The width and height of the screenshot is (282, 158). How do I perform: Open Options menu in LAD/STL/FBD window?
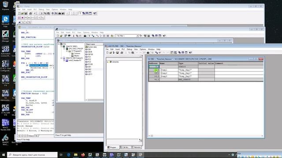[143, 49]
